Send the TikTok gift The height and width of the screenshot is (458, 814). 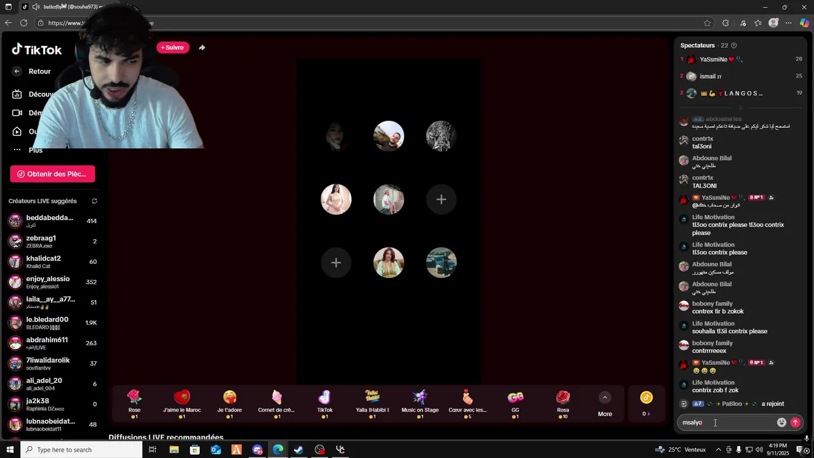(x=324, y=403)
